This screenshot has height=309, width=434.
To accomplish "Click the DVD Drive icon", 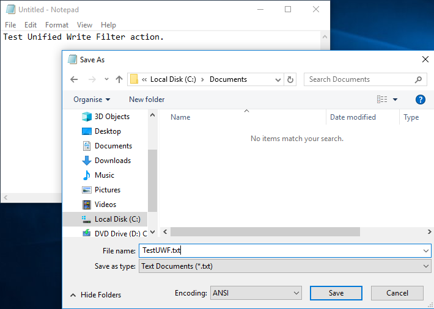I will [87, 233].
